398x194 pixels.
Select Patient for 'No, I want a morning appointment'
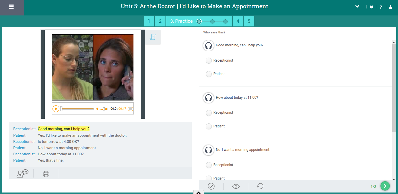209,178
